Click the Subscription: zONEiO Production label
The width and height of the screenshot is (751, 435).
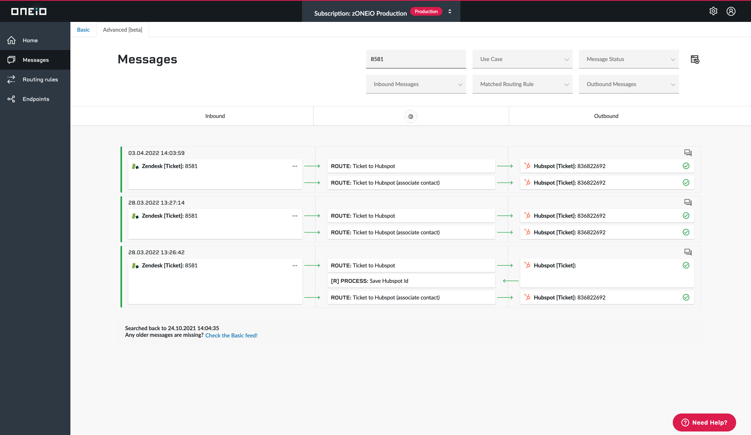tap(360, 13)
